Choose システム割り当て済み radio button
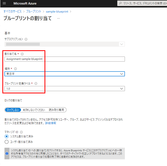167x166 pixels. pyautogui.click(x=7, y=136)
